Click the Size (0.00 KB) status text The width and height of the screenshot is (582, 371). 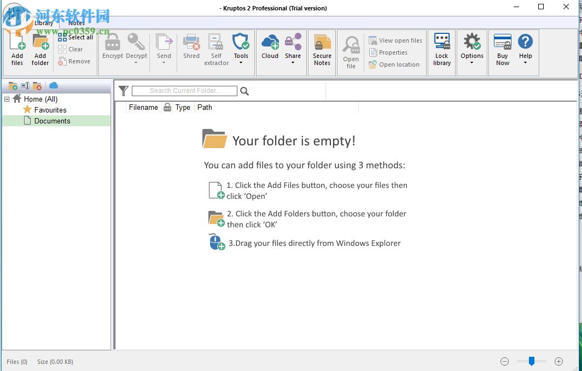tap(55, 362)
